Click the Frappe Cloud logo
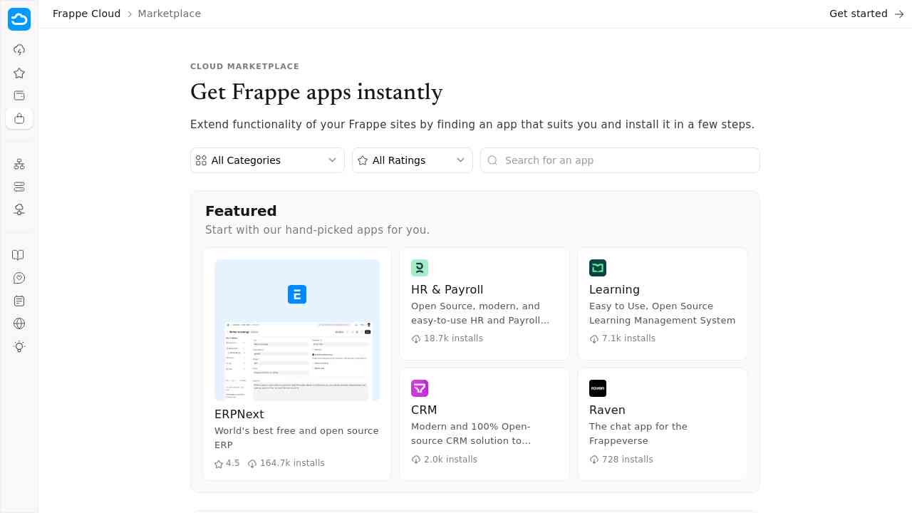Screen dimensions: 912x513 (x=19, y=19)
